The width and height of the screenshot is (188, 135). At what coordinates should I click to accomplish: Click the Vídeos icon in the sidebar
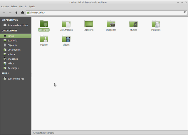tap(5, 63)
